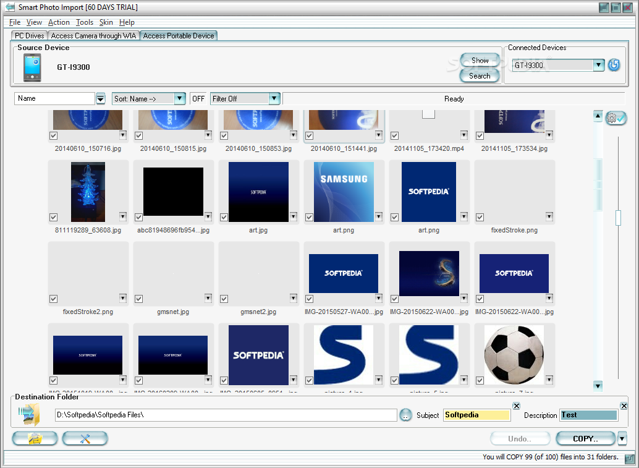This screenshot has width=639, height=468.
Task: Browse for destination folder with round button
Action: pos(405,415)
